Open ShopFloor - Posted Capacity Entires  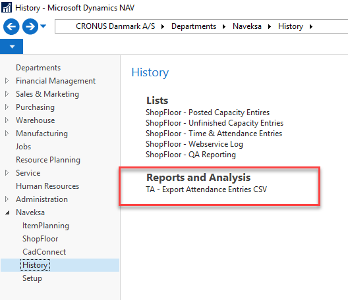point(208,113)
